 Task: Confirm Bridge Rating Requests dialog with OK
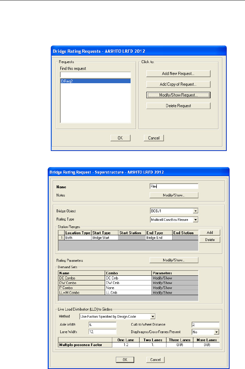120,138
